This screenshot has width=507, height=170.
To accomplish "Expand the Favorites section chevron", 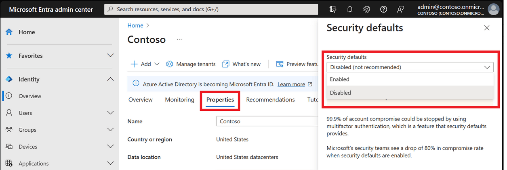I will point(110,56).
